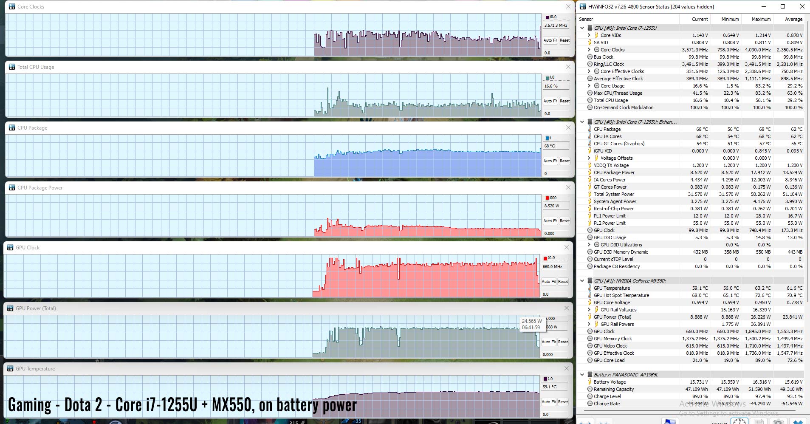This screenshot has height=424, width=810.
Task: Click the red color swatch in CPU Package Power graph
Action: pos(547,198)
